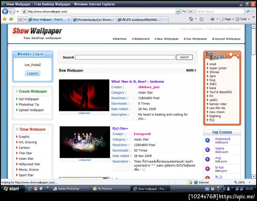The height and width of the screenshot is (201, 257).
Task: Click the Yahoo! Search box
Action: click(220, 12)
